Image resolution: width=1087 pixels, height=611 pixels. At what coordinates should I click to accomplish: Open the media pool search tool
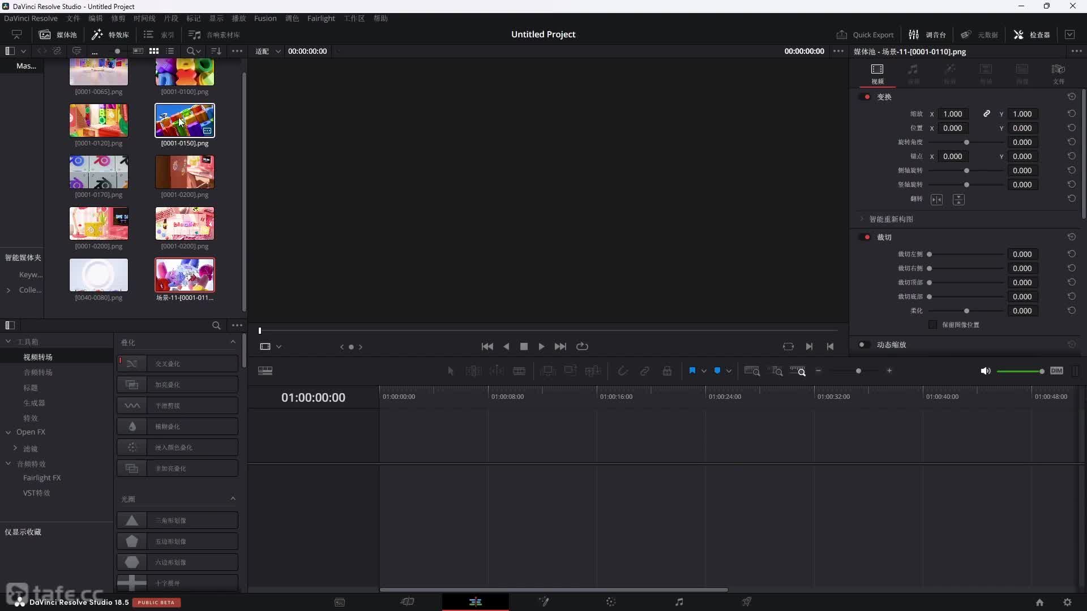194,51
